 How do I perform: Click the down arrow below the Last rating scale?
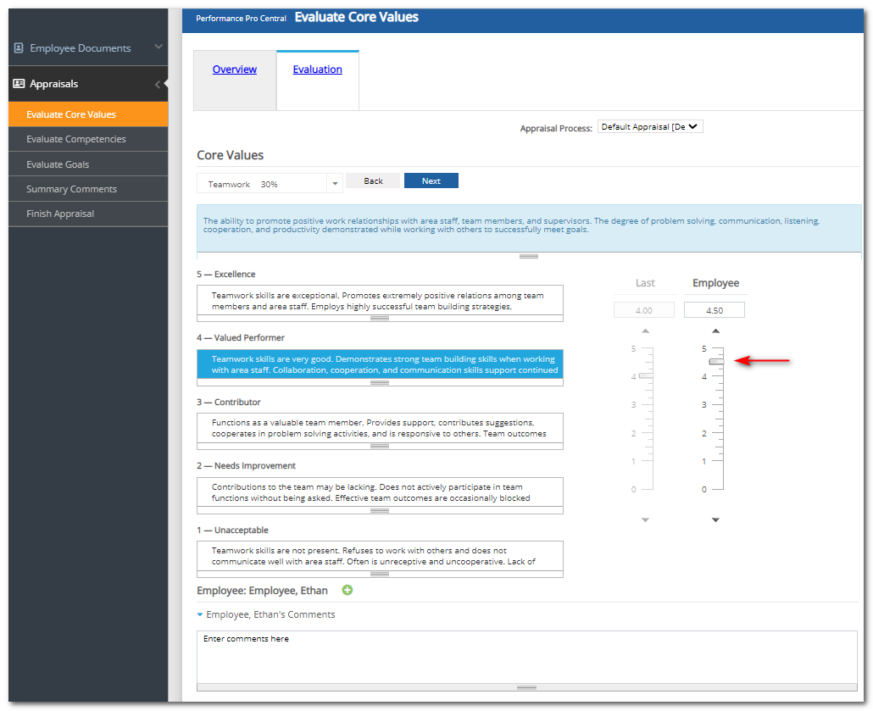click(646, 519)
